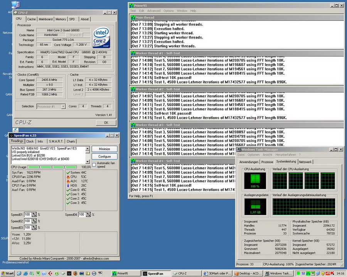Open the Advanced menu in Prime95
The height and width of the screenshot is (277, 347).
point(154,11)
